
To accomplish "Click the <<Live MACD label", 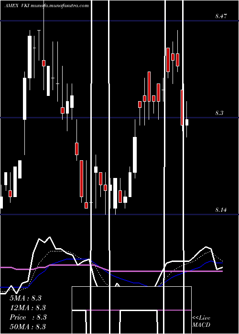I will point(201,321).
